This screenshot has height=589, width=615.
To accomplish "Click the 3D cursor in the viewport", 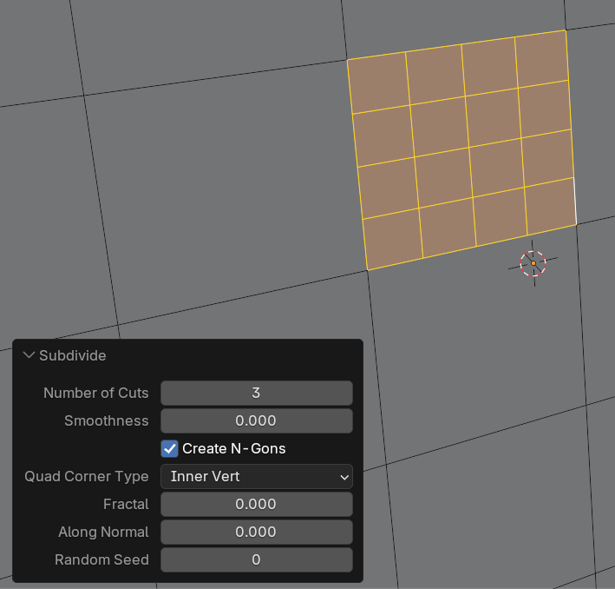I will click(x=533, y=263).
